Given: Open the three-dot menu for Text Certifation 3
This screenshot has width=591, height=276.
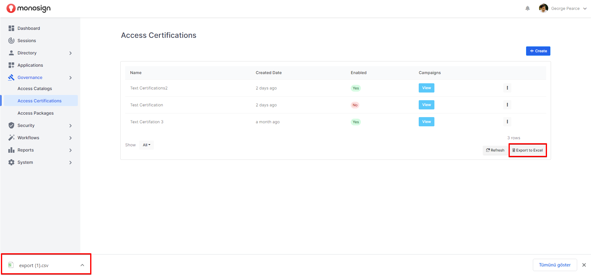Looking at the screenshot, I should coord(507,122).
